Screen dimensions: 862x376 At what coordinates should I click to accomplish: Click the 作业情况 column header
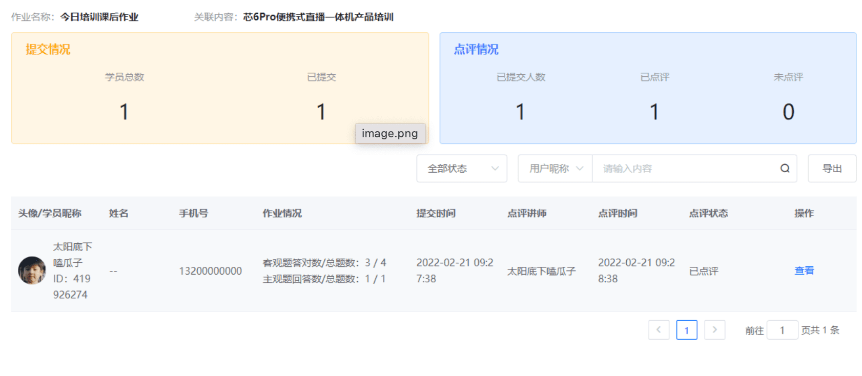pyautogui.click(x=282, y=213)
